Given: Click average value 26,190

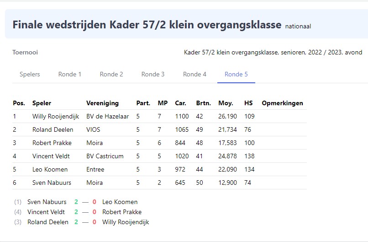Looking at the screenshot, I should point(227,116).
